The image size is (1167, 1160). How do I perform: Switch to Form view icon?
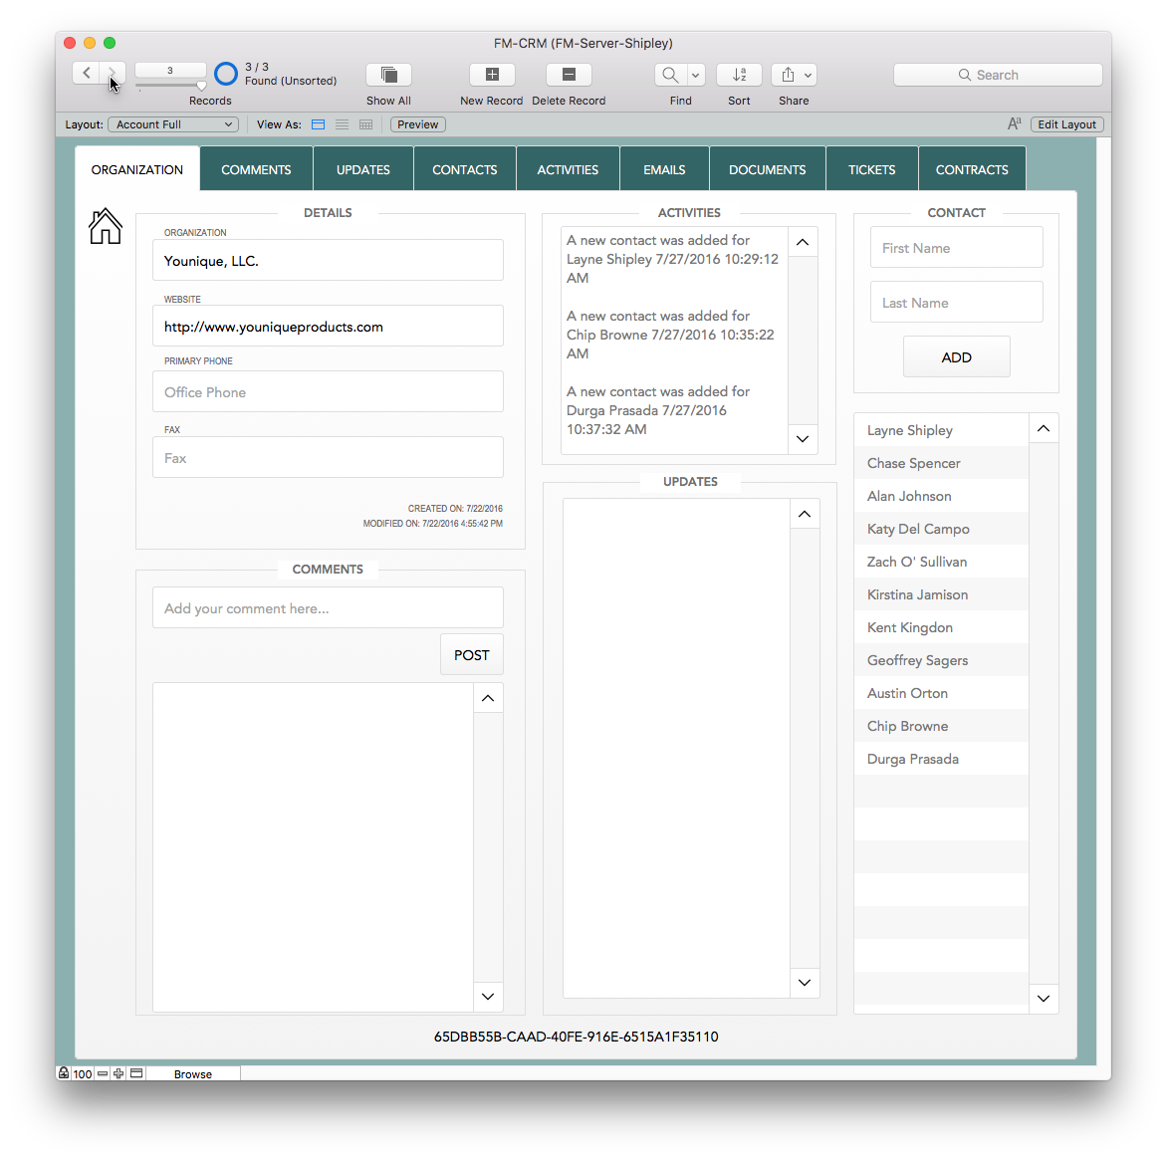point(318,125)
